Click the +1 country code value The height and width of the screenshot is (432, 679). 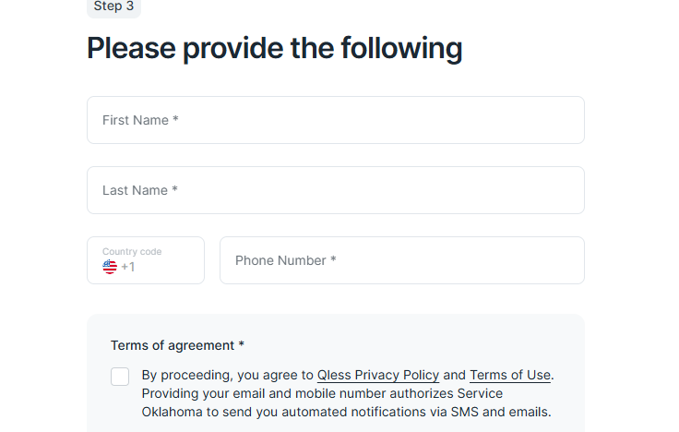tap(127, 267)
